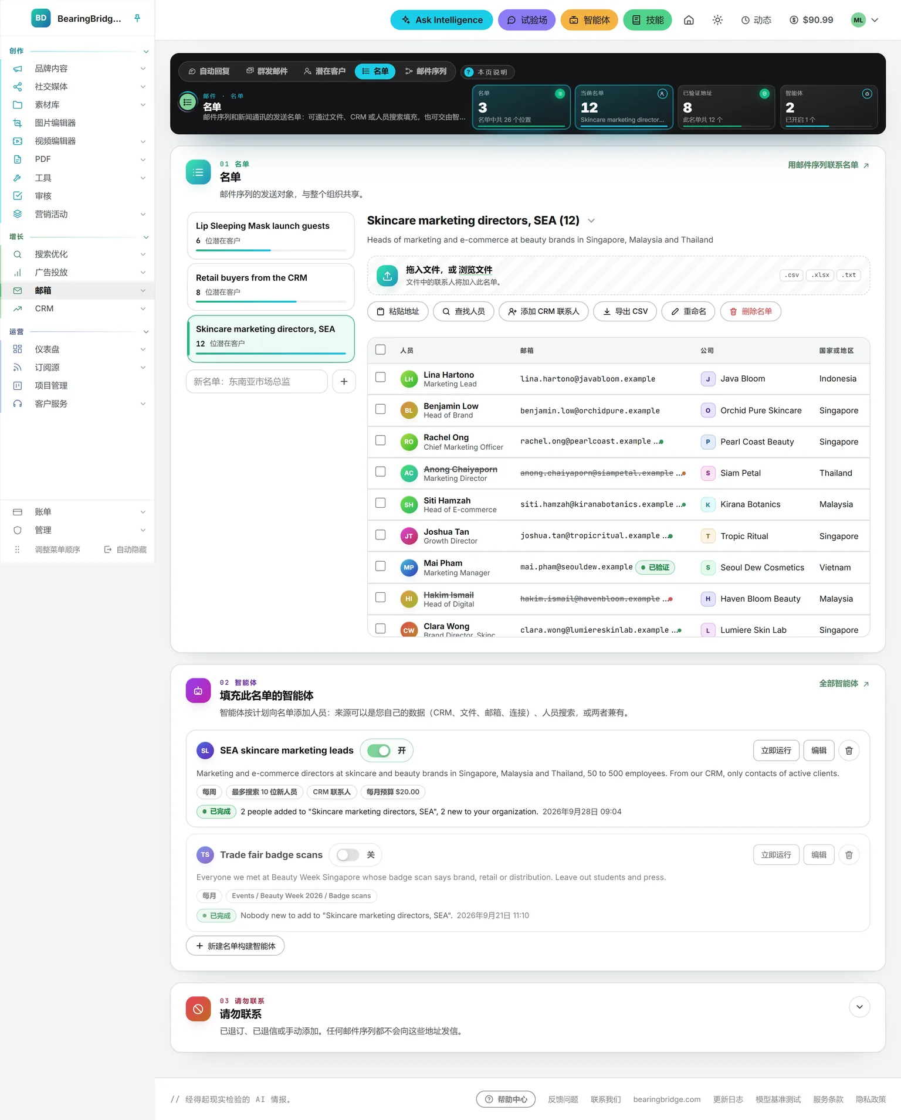Switch to the 自动回复 tab

tap(209, 72)
